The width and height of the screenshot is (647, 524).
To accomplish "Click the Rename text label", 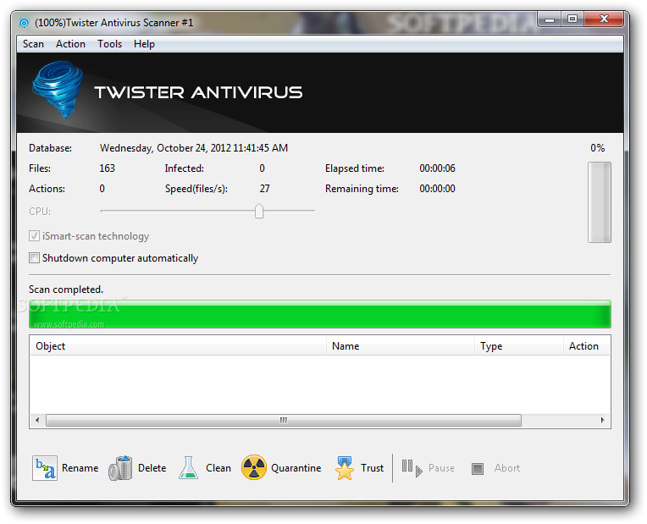I will pos(80,468).
